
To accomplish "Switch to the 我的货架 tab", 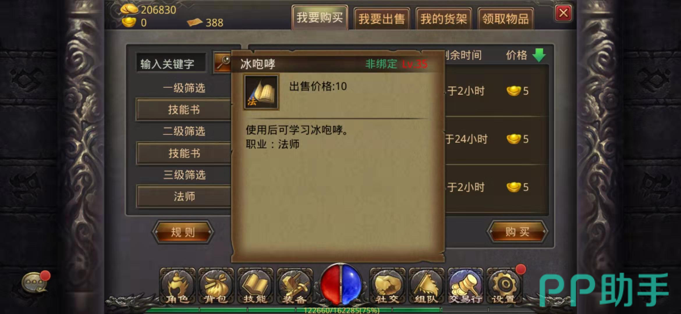I will tap(444, 19).
